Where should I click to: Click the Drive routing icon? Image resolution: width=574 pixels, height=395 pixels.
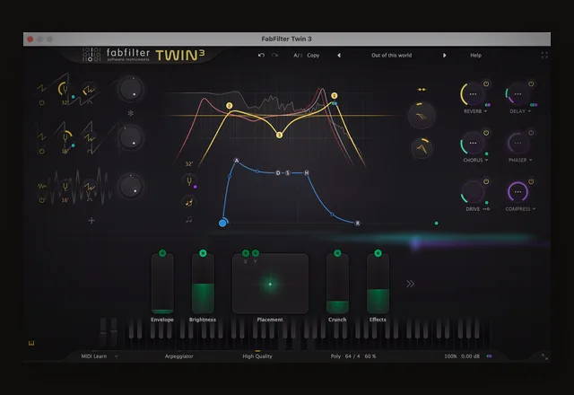coord(486,209)
